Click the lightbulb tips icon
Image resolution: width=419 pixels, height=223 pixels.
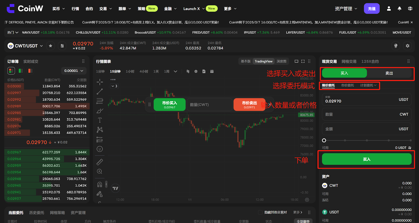(x=396, y=46)
